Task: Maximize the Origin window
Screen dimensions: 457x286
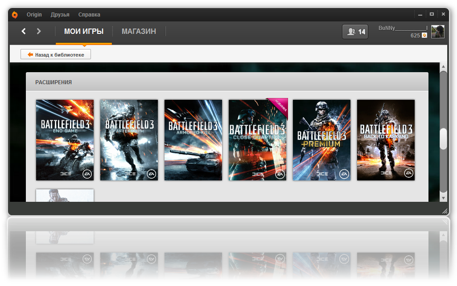Action: (432, 14)
